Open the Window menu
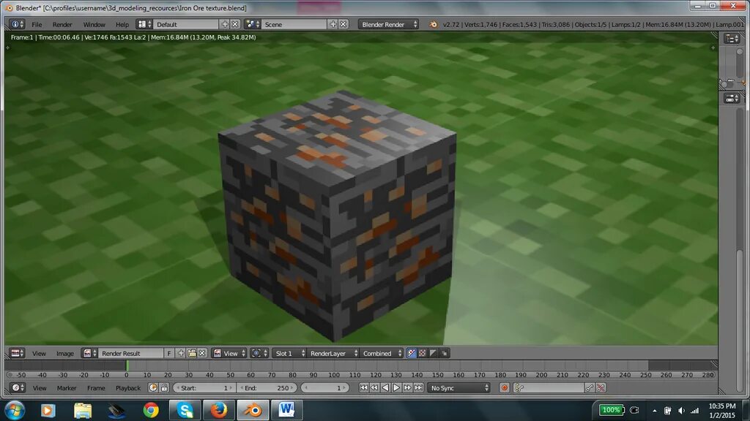750x421 pixels. tap(94, 24)
